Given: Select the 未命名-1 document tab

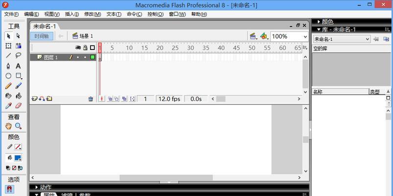Looking at the screenshot, I should 45,26.
